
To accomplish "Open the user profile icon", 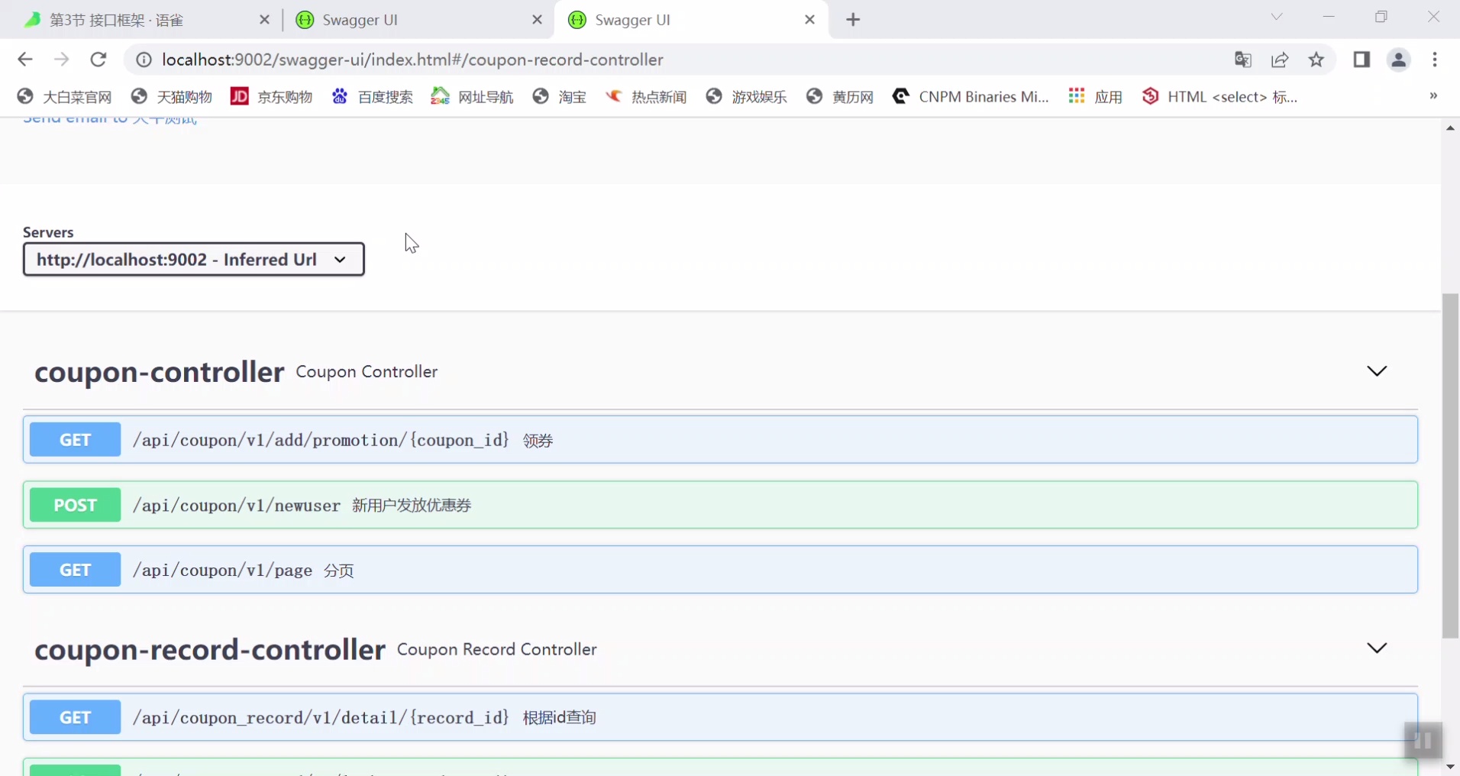I will pos(1398,60).
